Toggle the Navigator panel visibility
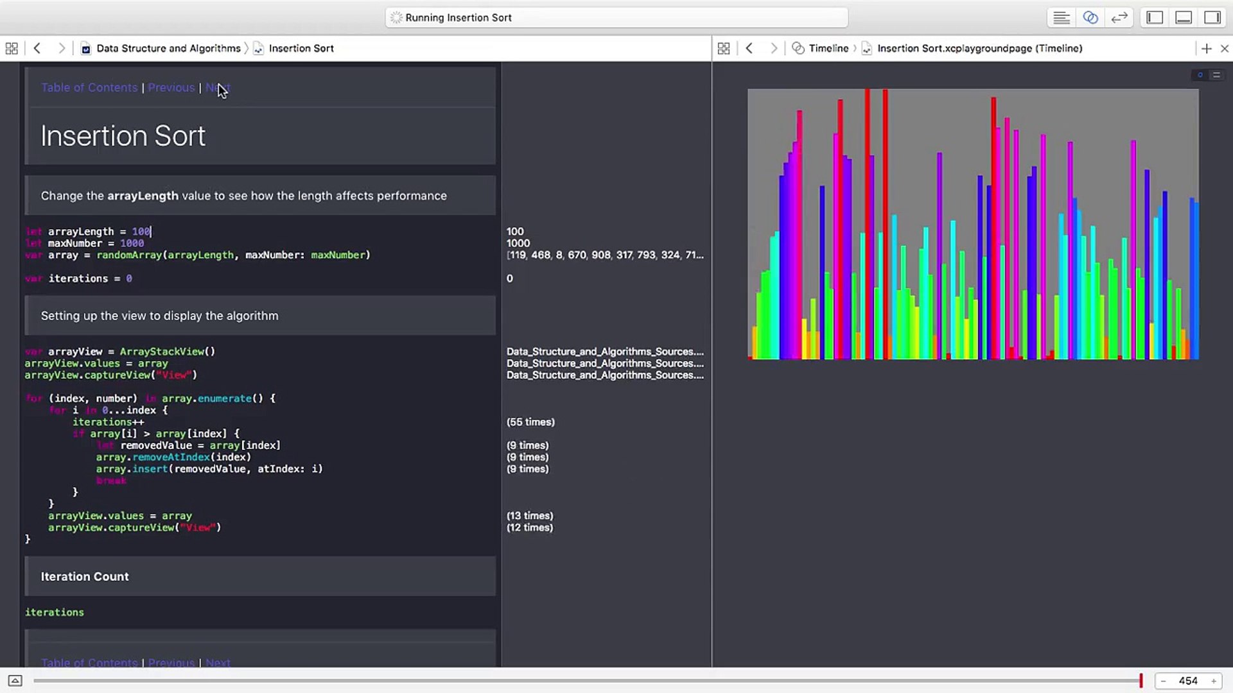 [1154, 17]
